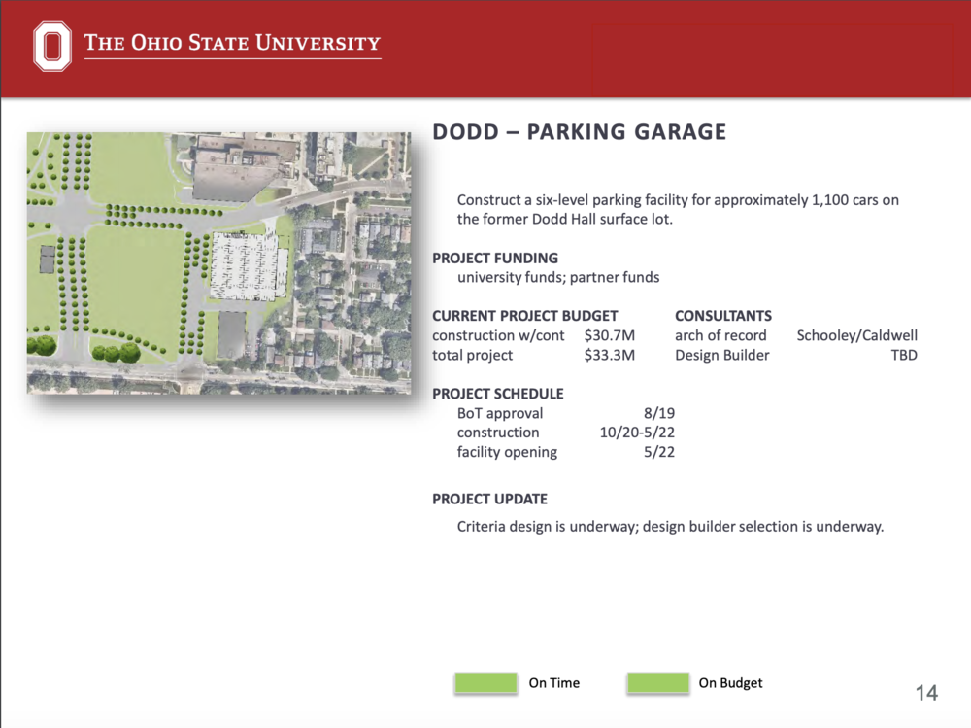971x728 pixels.
Task: Click the page number 14
Action: pos(926,693)
